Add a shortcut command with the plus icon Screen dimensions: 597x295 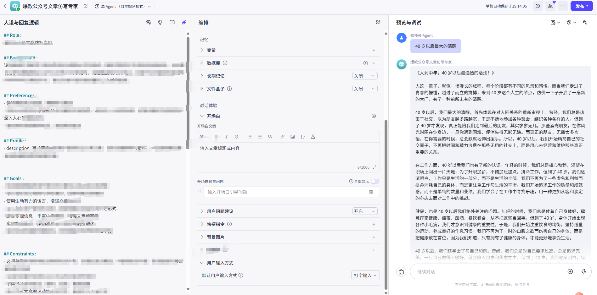tap(374, 224)
